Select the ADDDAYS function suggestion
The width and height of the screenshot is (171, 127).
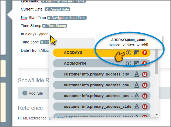[x=102, y=53]
